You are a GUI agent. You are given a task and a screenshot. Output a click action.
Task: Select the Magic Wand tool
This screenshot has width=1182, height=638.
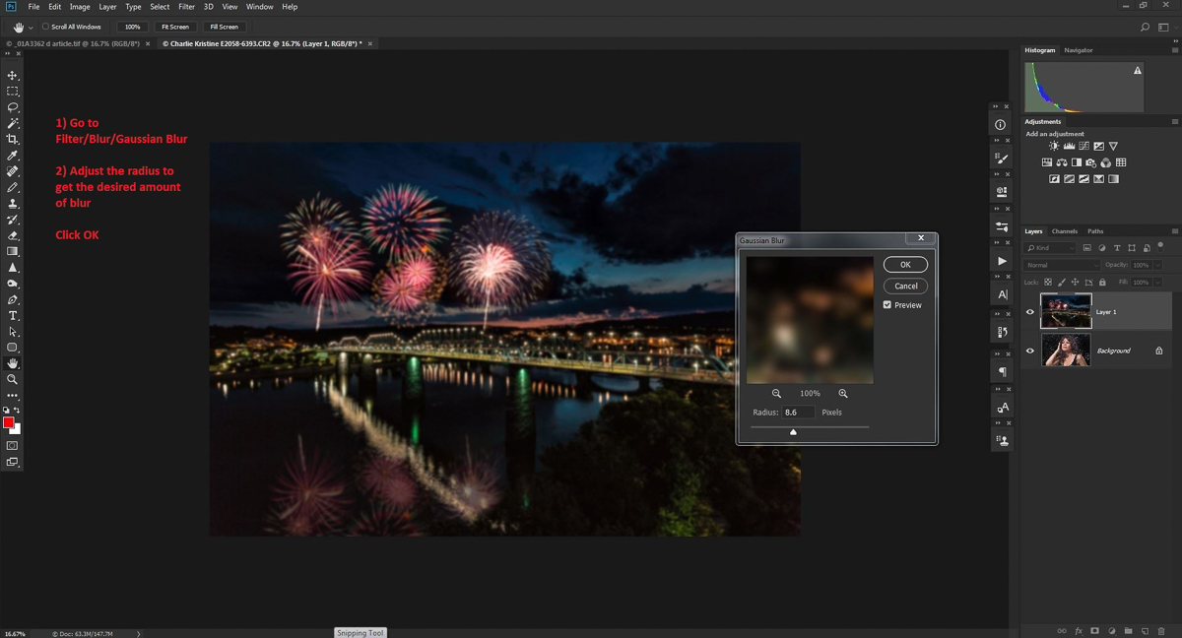[13, 123]
